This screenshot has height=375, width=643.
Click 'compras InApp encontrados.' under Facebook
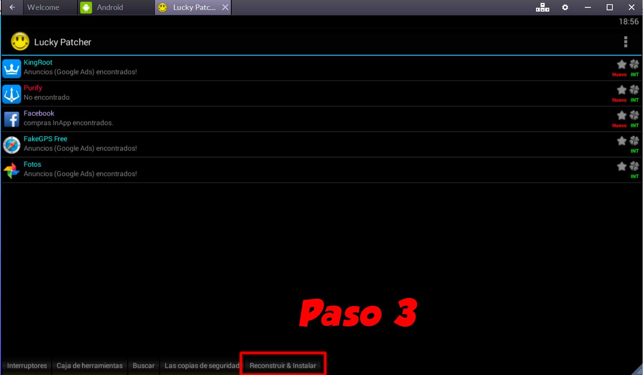(x=69, y=123)
